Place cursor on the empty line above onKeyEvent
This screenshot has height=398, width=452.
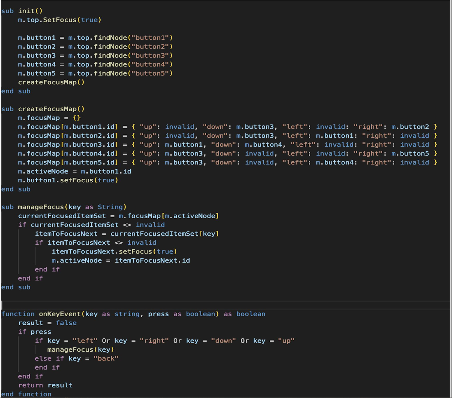[x=101, y=305]
